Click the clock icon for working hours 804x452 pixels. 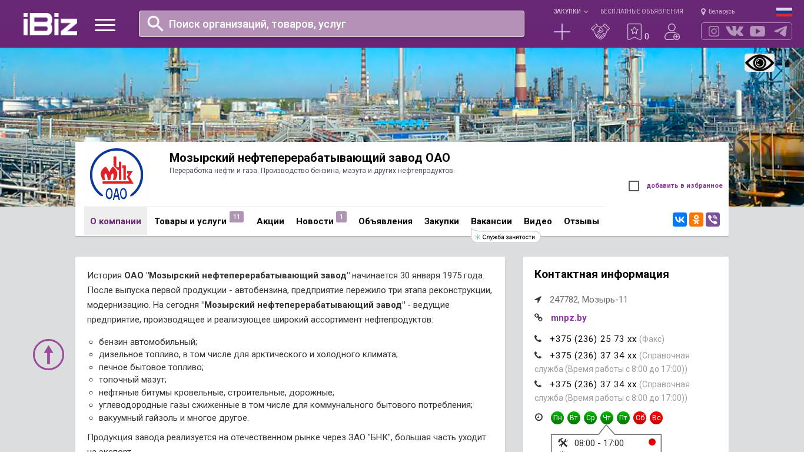[x=539, y=417]
